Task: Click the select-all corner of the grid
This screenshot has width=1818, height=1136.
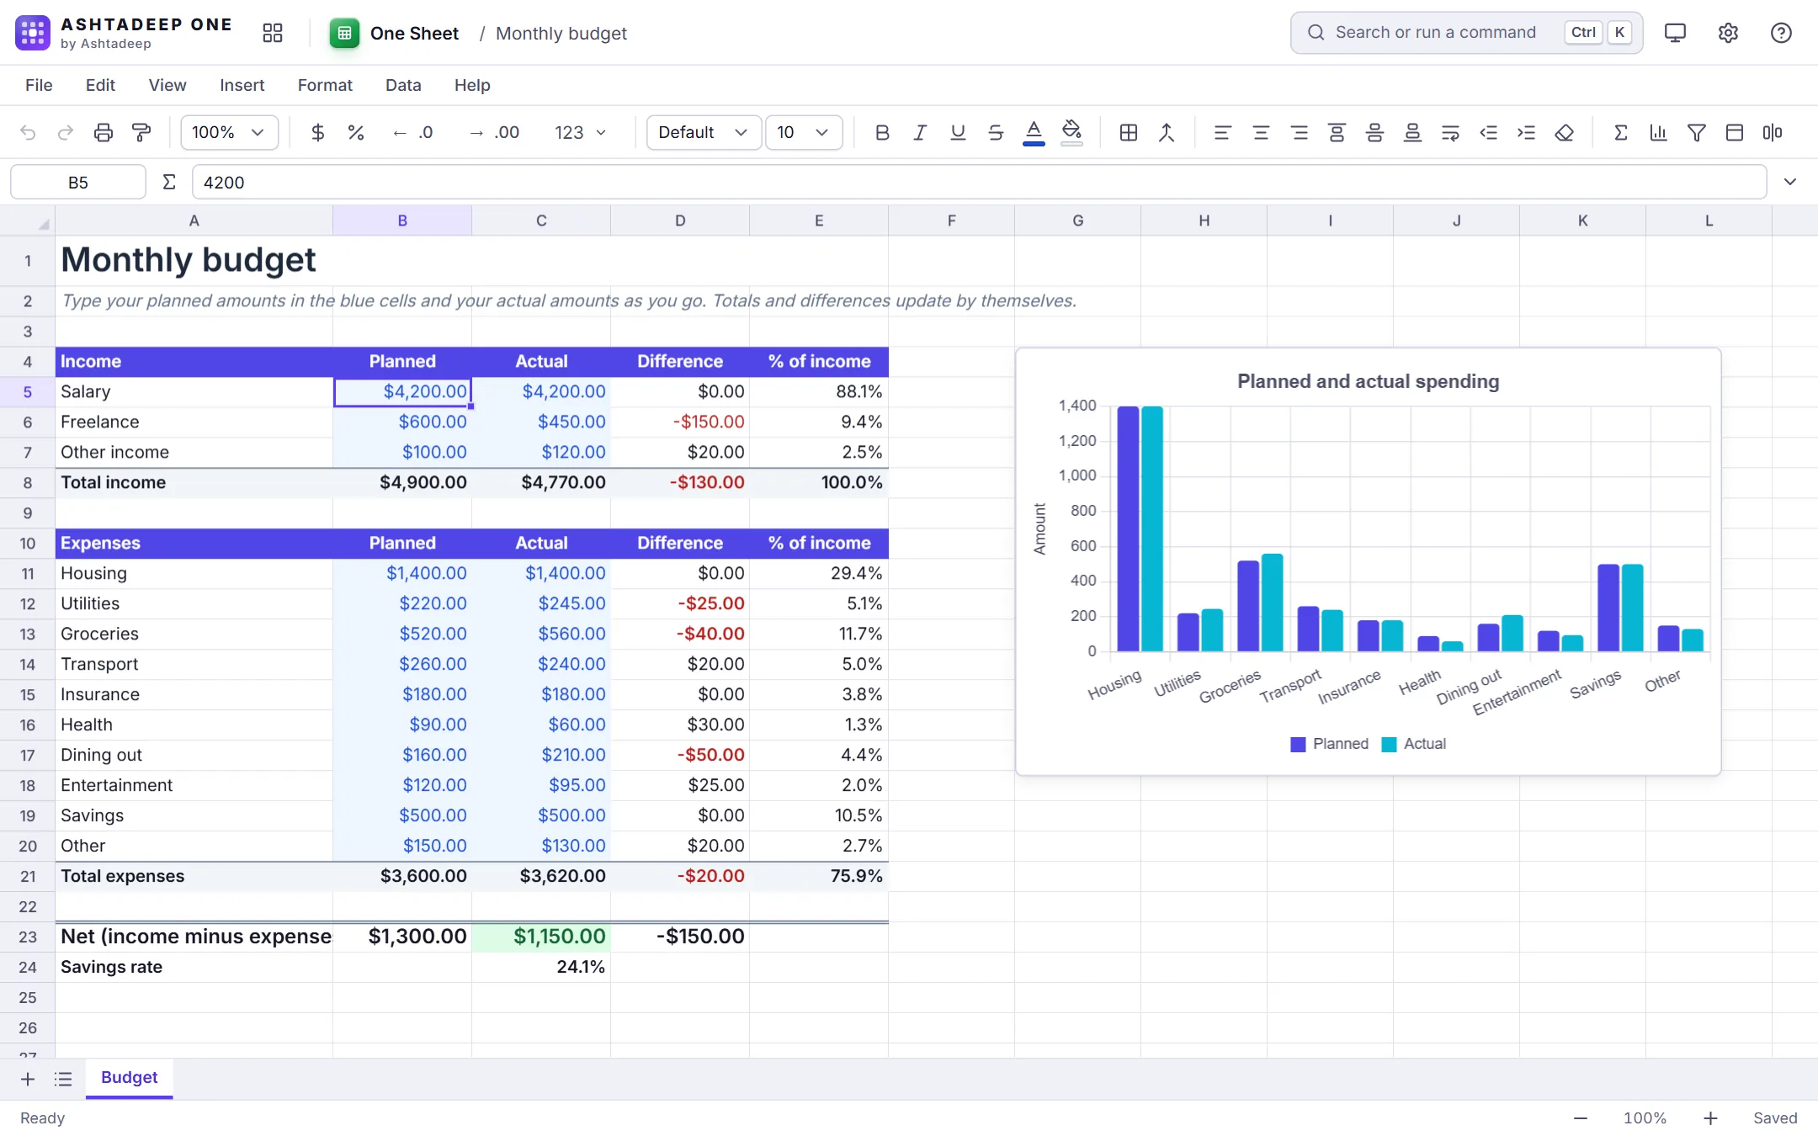Action: [28, 220]
